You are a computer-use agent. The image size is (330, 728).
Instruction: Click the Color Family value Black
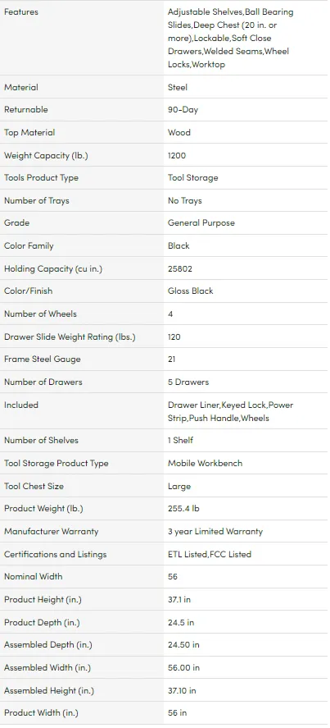pyautogui.click(x=179, y=246)
